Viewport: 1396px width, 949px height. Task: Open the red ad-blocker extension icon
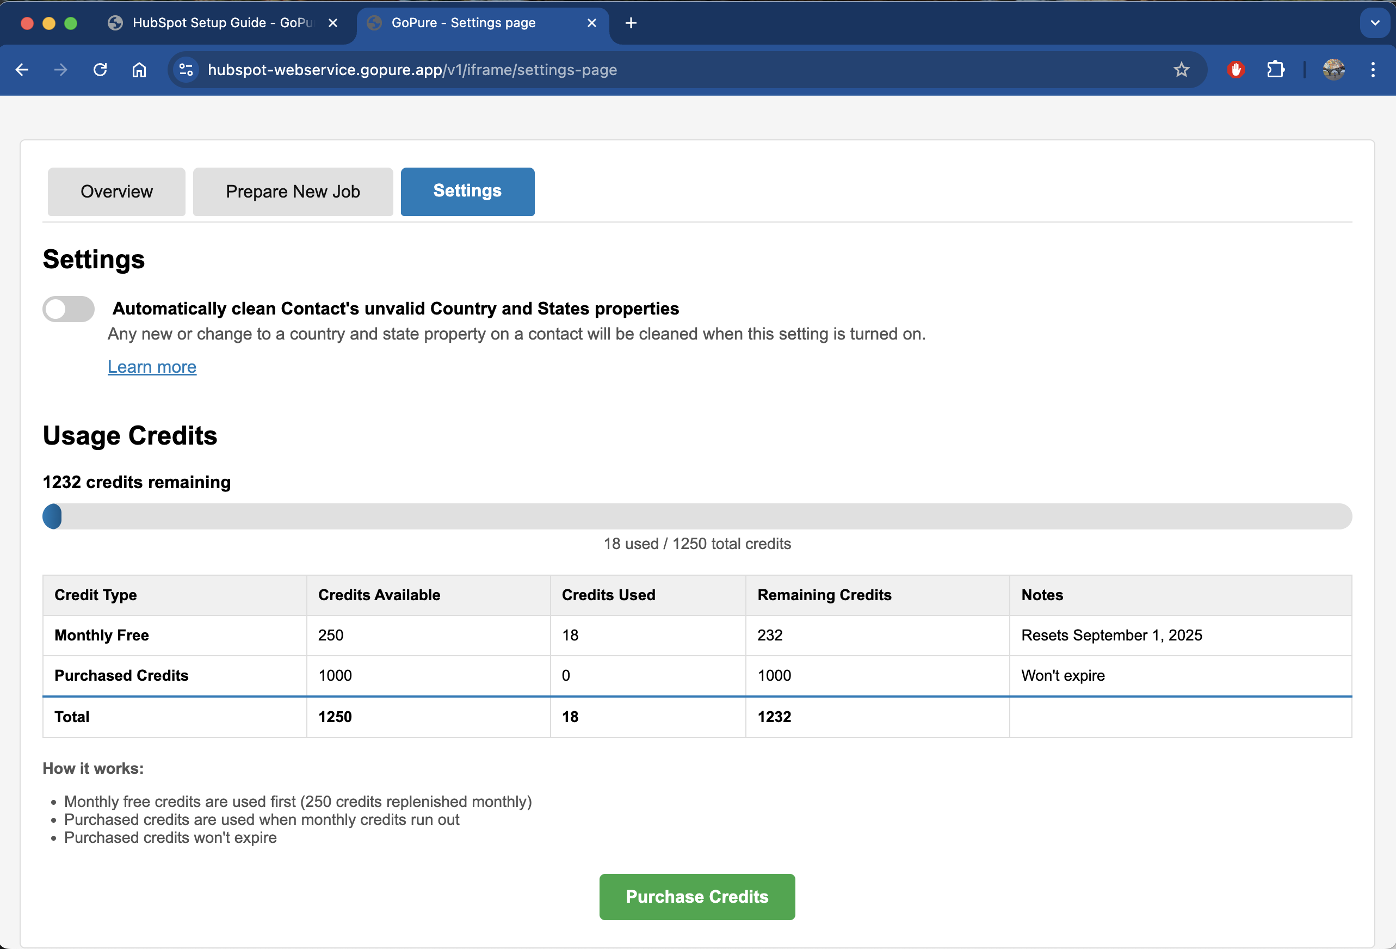[x=1236, y=70]
